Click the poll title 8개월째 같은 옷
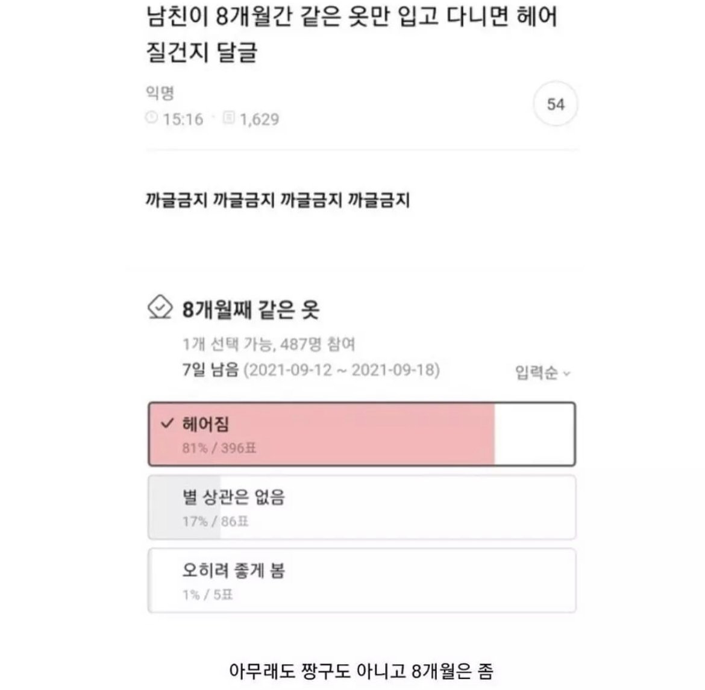705x690 pixels. pyautogui.click(x=251, y=310)
